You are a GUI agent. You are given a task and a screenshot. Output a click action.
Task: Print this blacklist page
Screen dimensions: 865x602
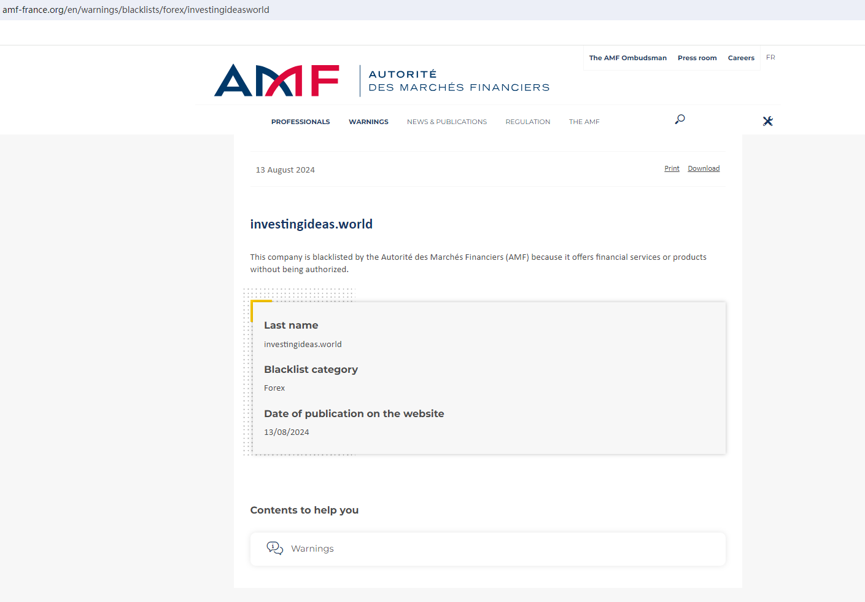click(672, 168)
